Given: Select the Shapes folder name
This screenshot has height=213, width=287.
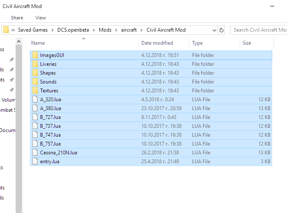Looking at the screenshot, I should click(x=48, y=73).
